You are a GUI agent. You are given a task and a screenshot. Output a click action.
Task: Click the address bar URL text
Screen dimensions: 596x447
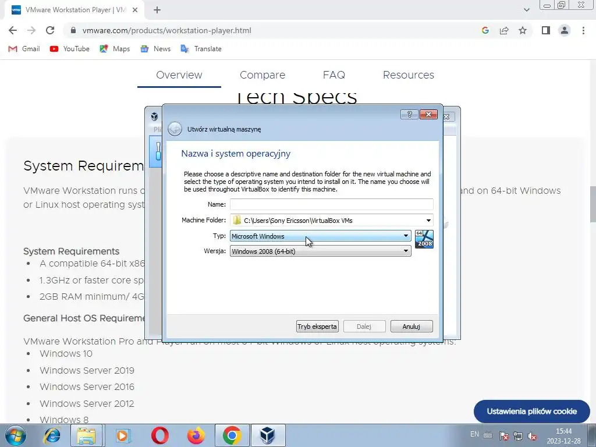(x=167, y=30)
